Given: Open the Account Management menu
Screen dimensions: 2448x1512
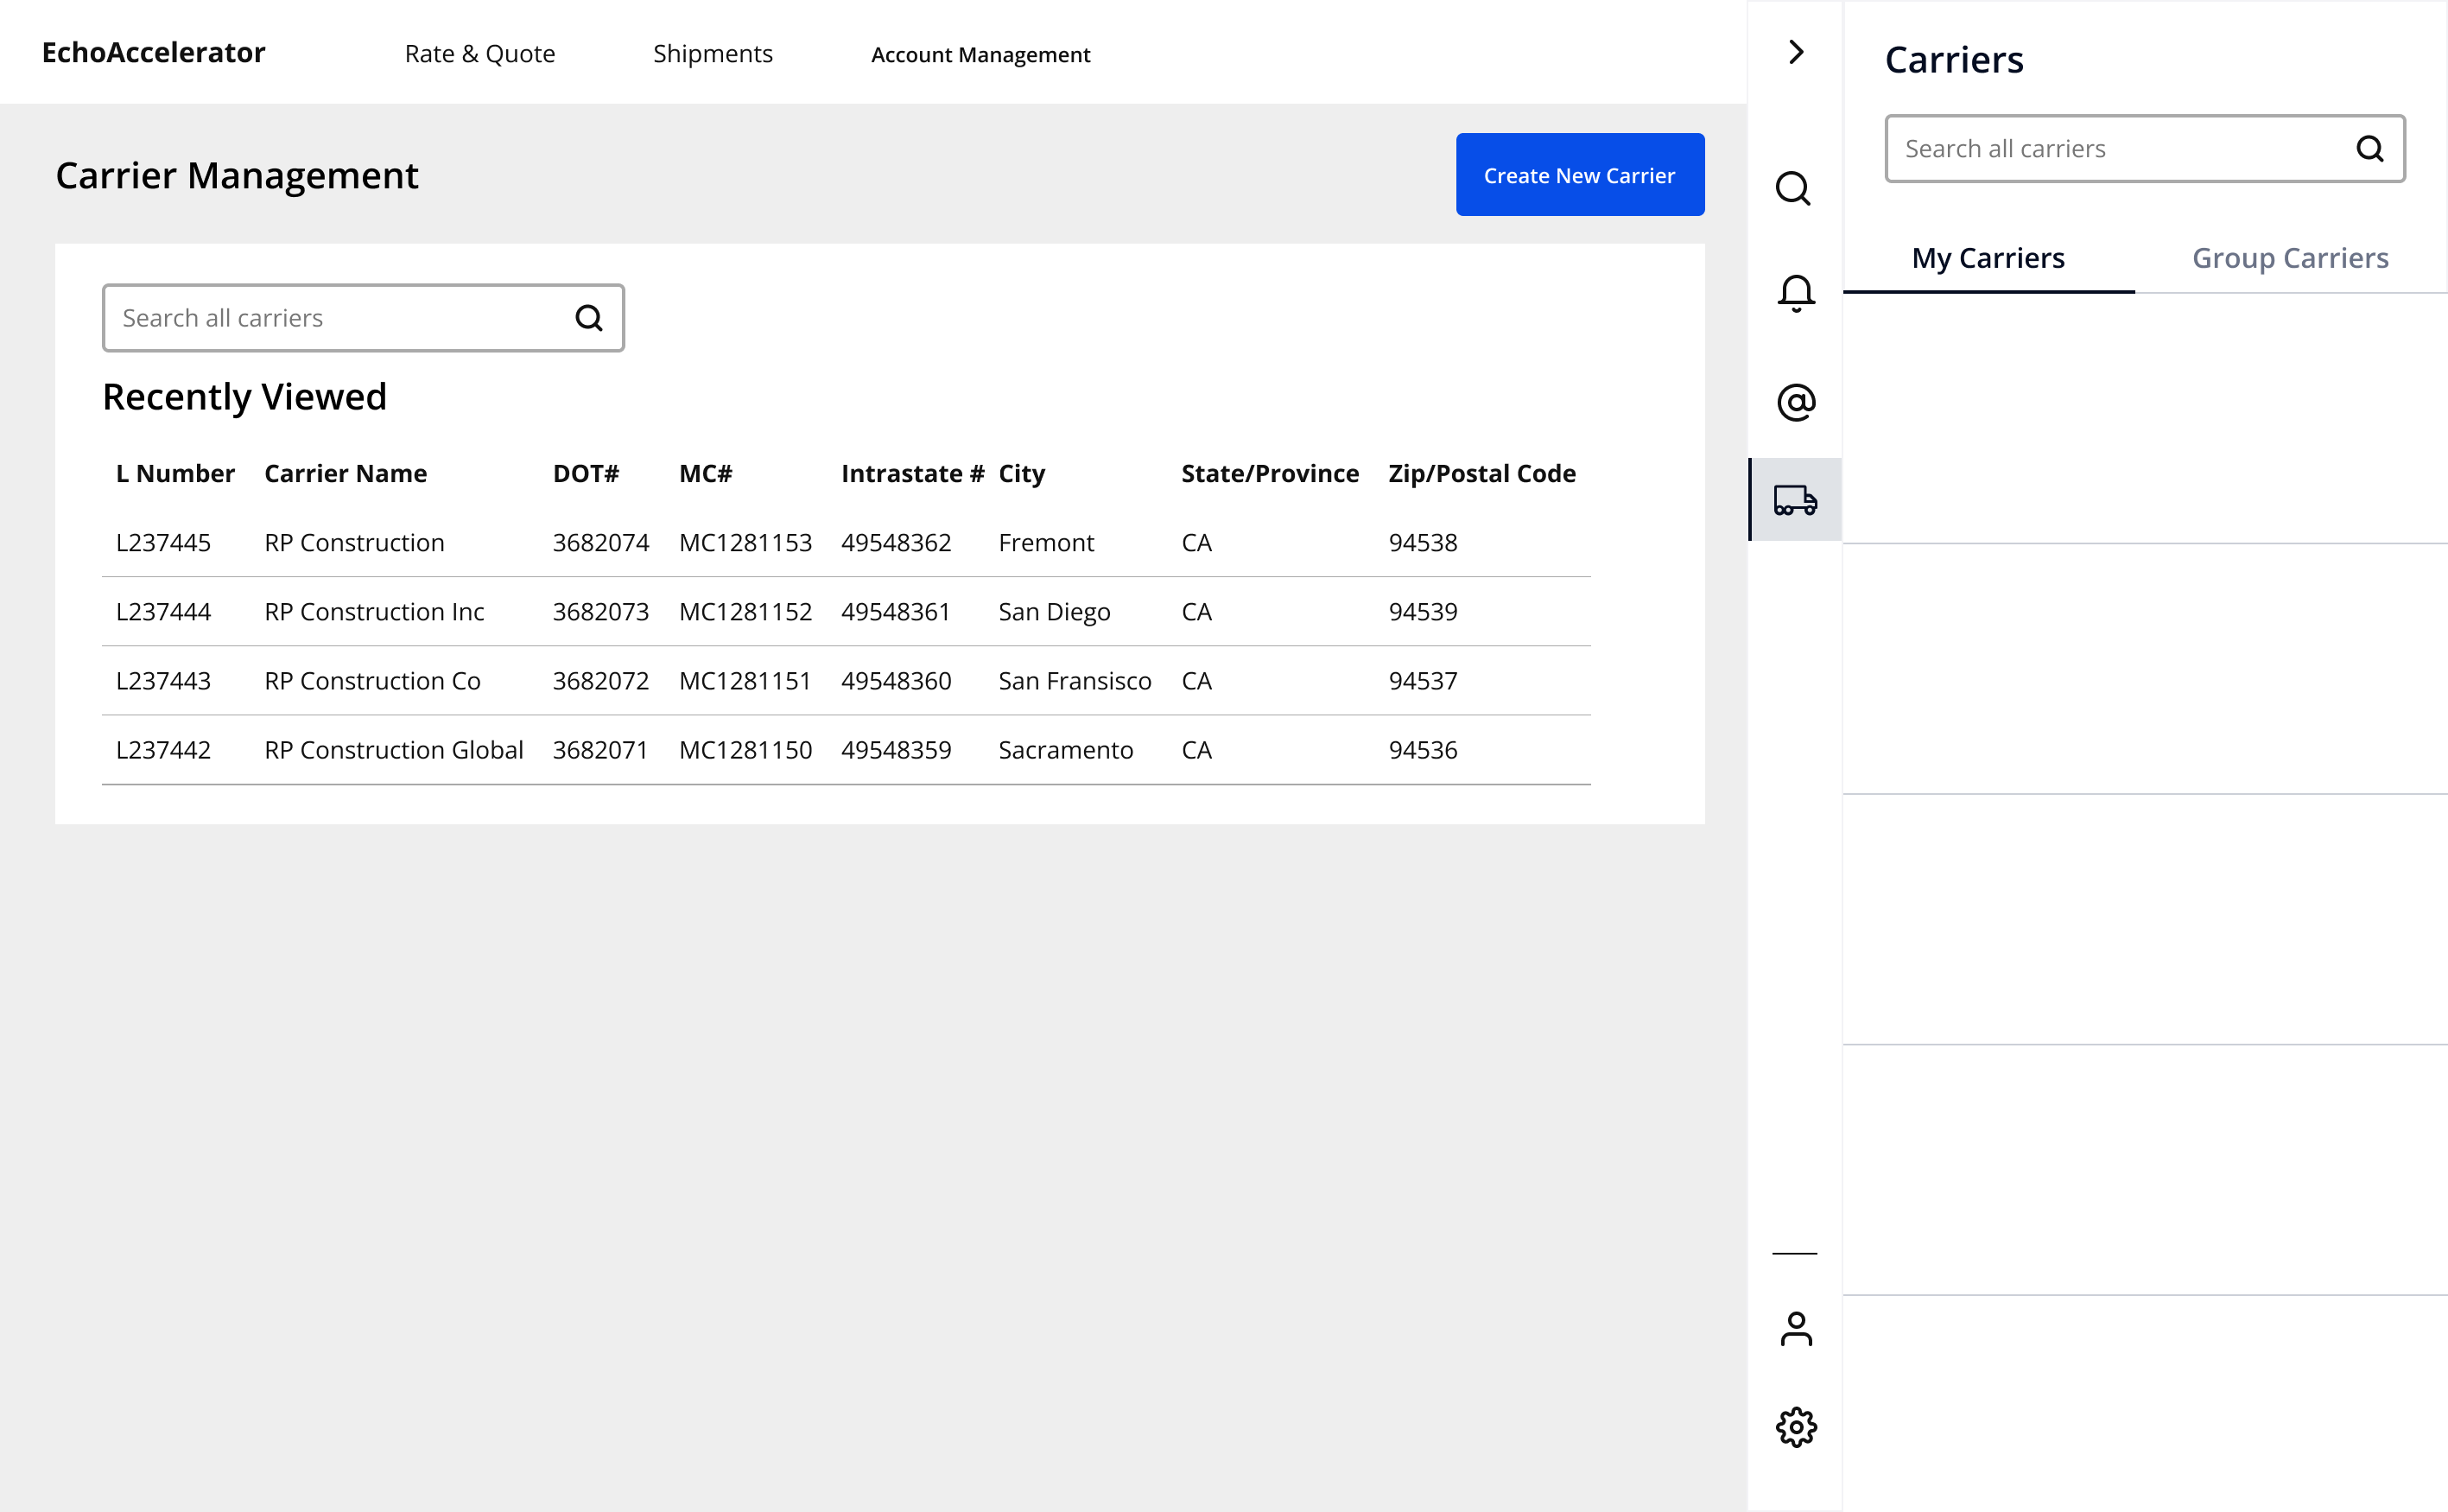Looking at the screenshot, I should point(980,55).
